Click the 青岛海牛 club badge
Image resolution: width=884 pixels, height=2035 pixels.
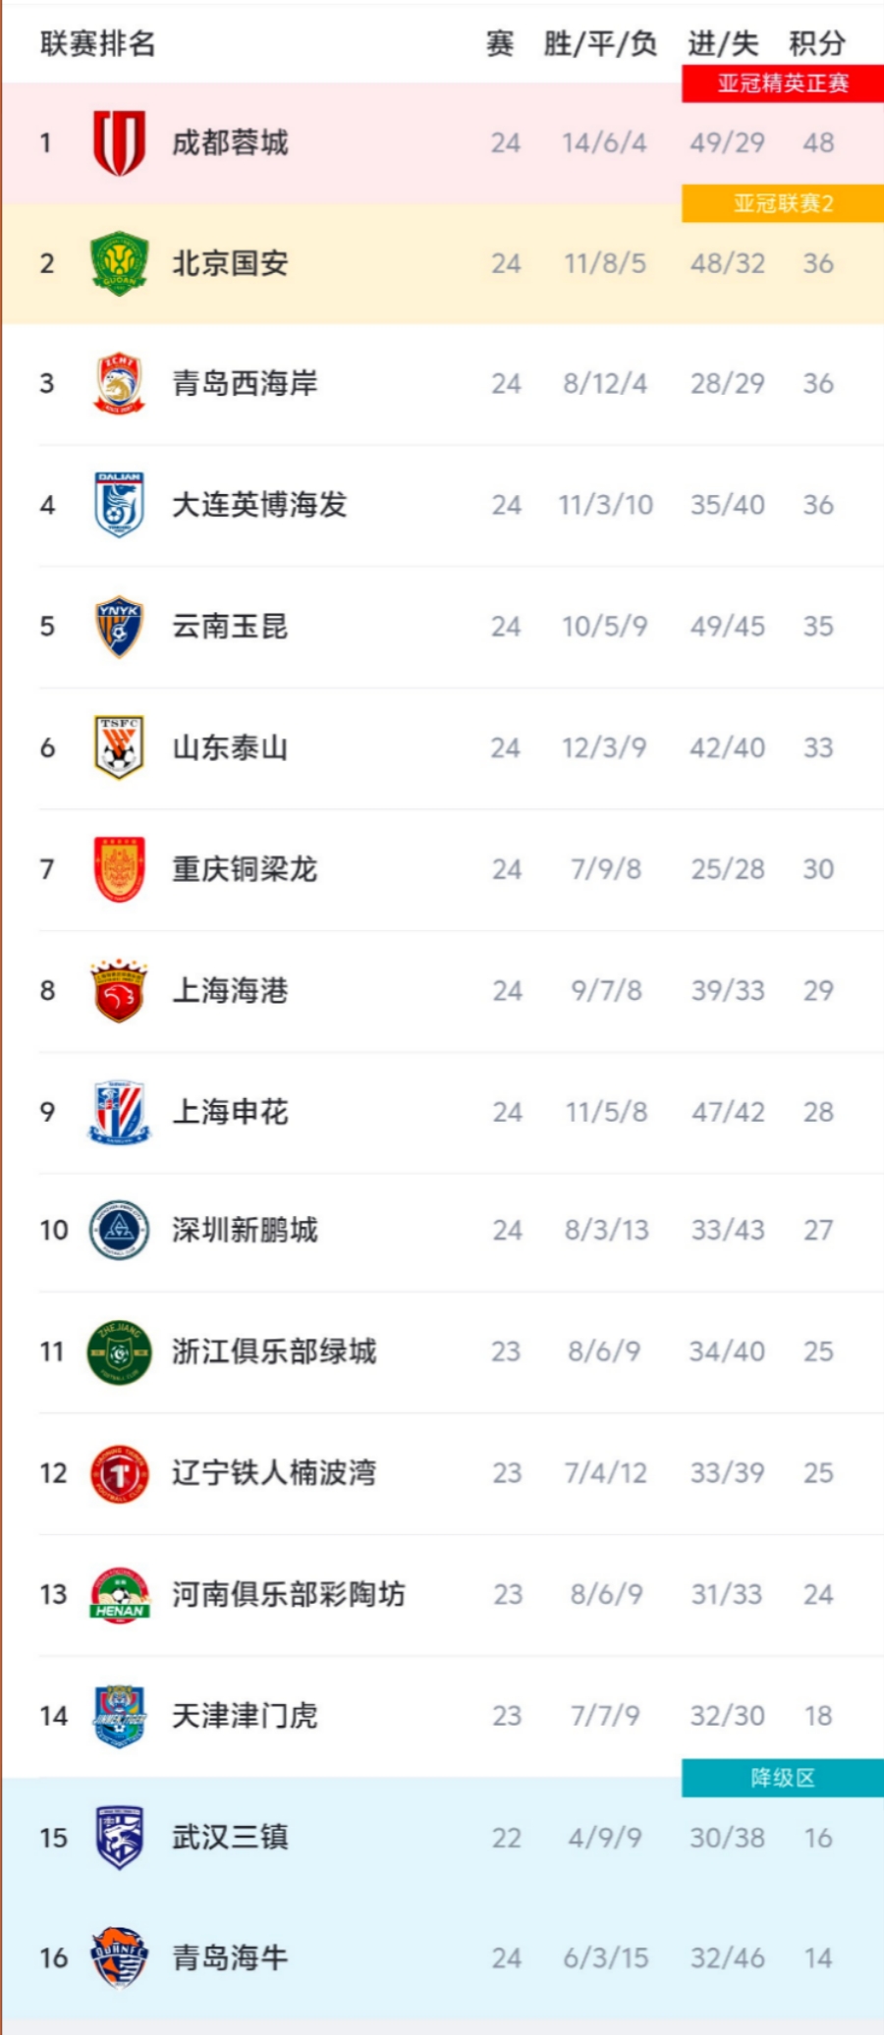click(x=119, y=1957)
